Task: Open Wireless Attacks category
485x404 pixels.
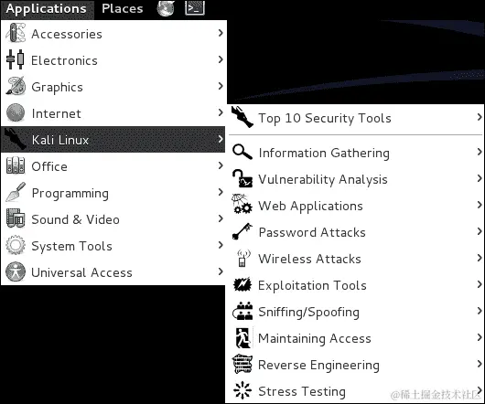Action: pyautogui.click(x=356, y=259)
